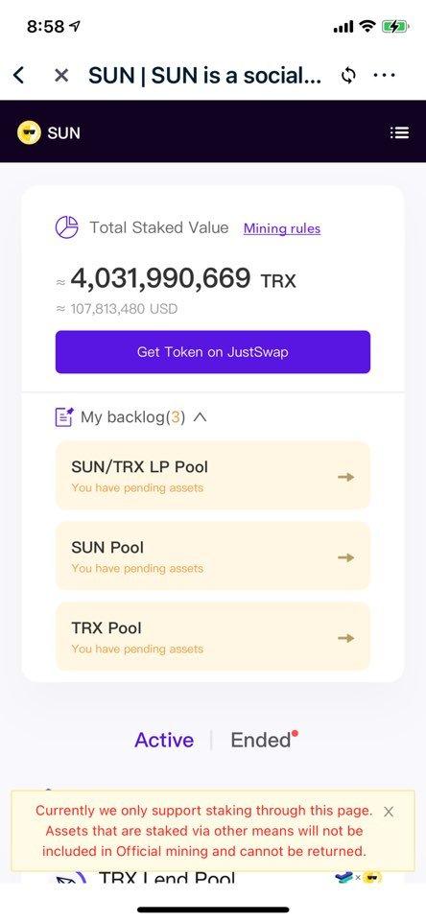Tap the My backlog notepad icon
The image size is (426, 922).
coord(64,417)
